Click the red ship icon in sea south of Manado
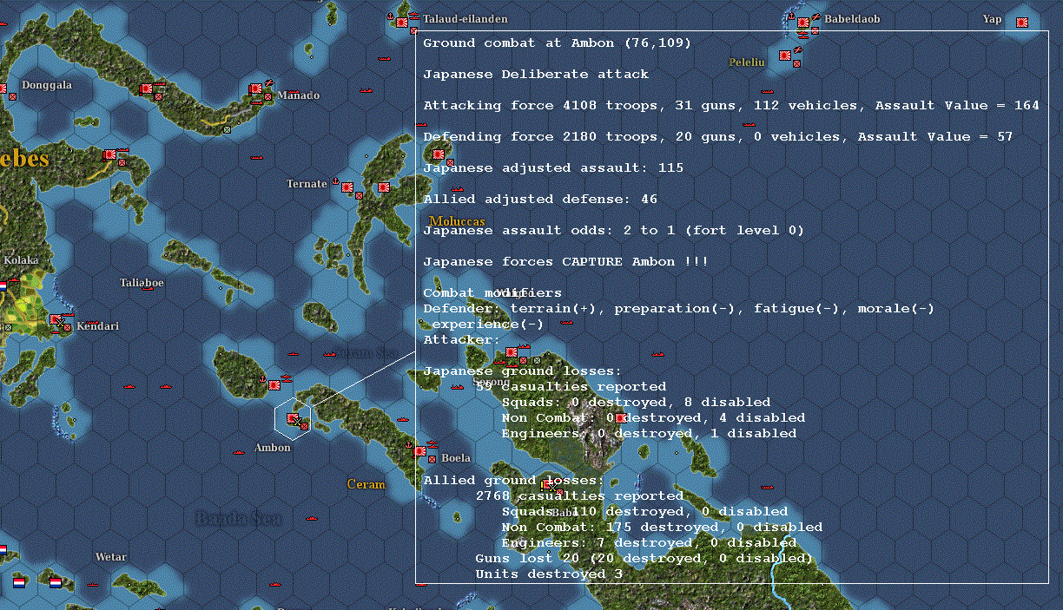This screenshot has height=610, width=1063. point(257,157)
